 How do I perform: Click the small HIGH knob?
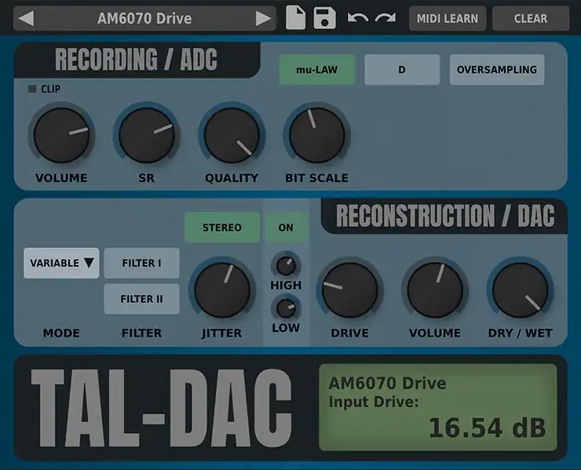(286, 265)
